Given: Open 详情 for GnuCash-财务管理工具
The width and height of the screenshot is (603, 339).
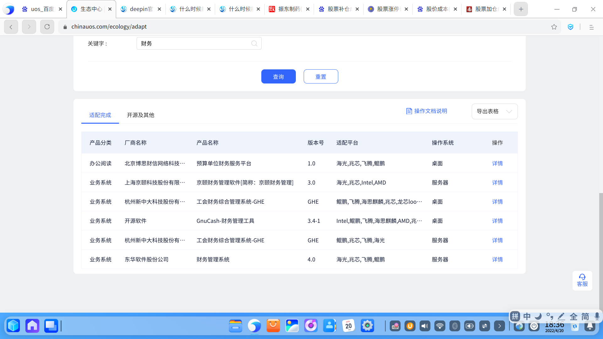Looking at the screenshot, I should point(497,221).
